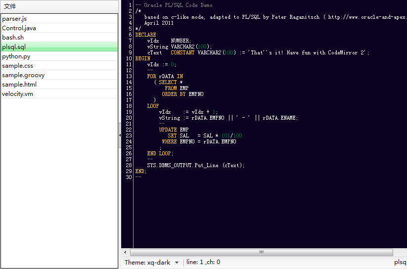Image resolution: width=407 pixels, height=269 pixels.
Task: Select Control.java from the file list
Action: click(19, 28)
